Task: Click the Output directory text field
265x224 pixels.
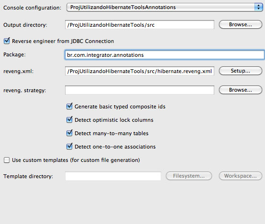Action: point(140,25)
